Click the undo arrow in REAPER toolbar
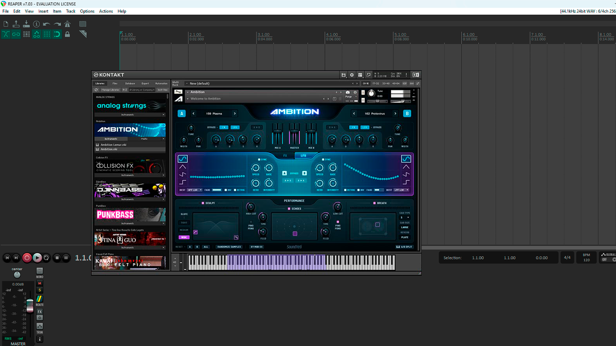This screenshot has height=346, width=616. pyautogui.click(x=47, y=24)
